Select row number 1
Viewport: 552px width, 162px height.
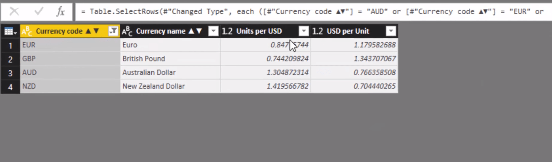[10, 45]
